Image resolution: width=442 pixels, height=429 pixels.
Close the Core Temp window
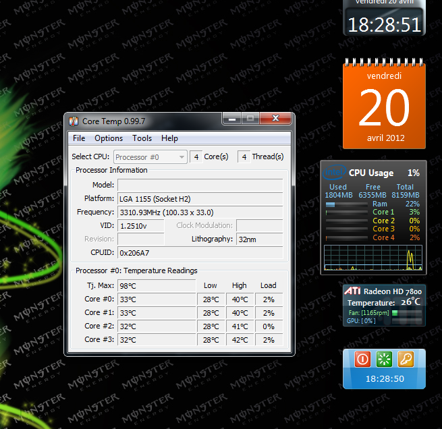click(x=275, y=119)
